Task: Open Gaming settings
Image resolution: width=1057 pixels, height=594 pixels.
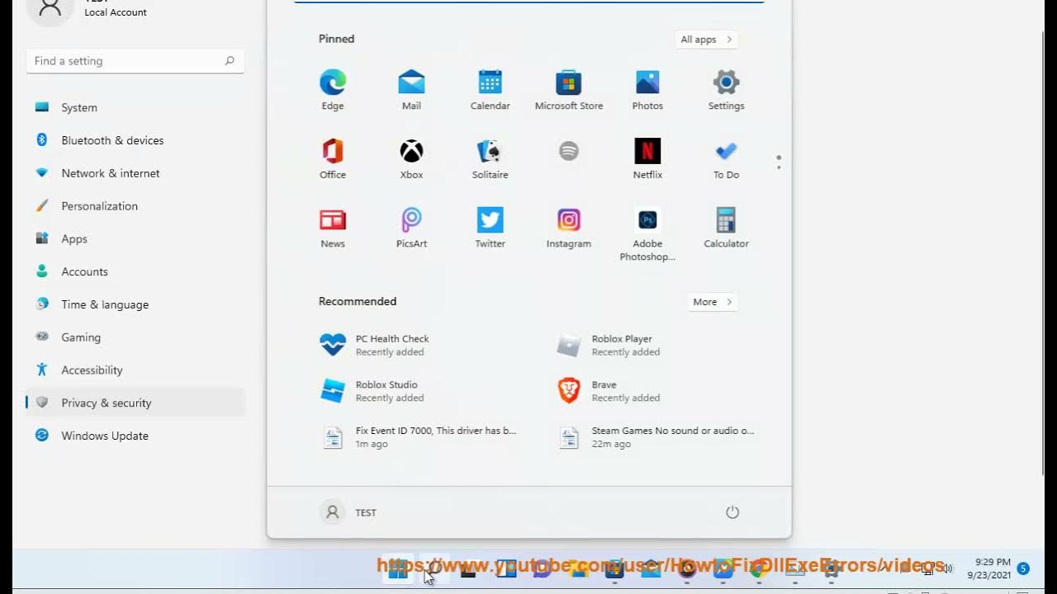Action: pos(135,337)
